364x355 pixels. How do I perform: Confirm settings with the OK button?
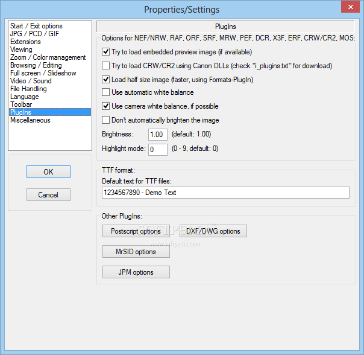pos(48,172)
